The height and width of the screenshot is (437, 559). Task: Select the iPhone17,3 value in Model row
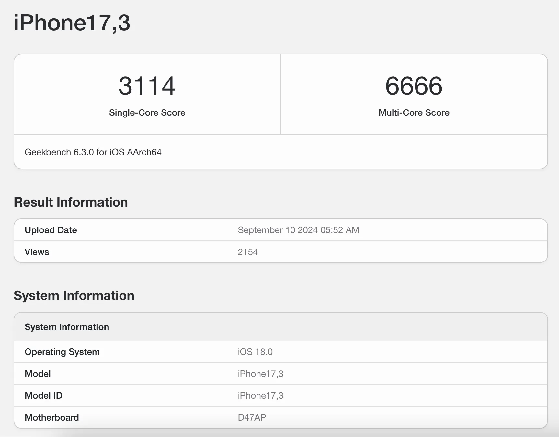point(260,374)
